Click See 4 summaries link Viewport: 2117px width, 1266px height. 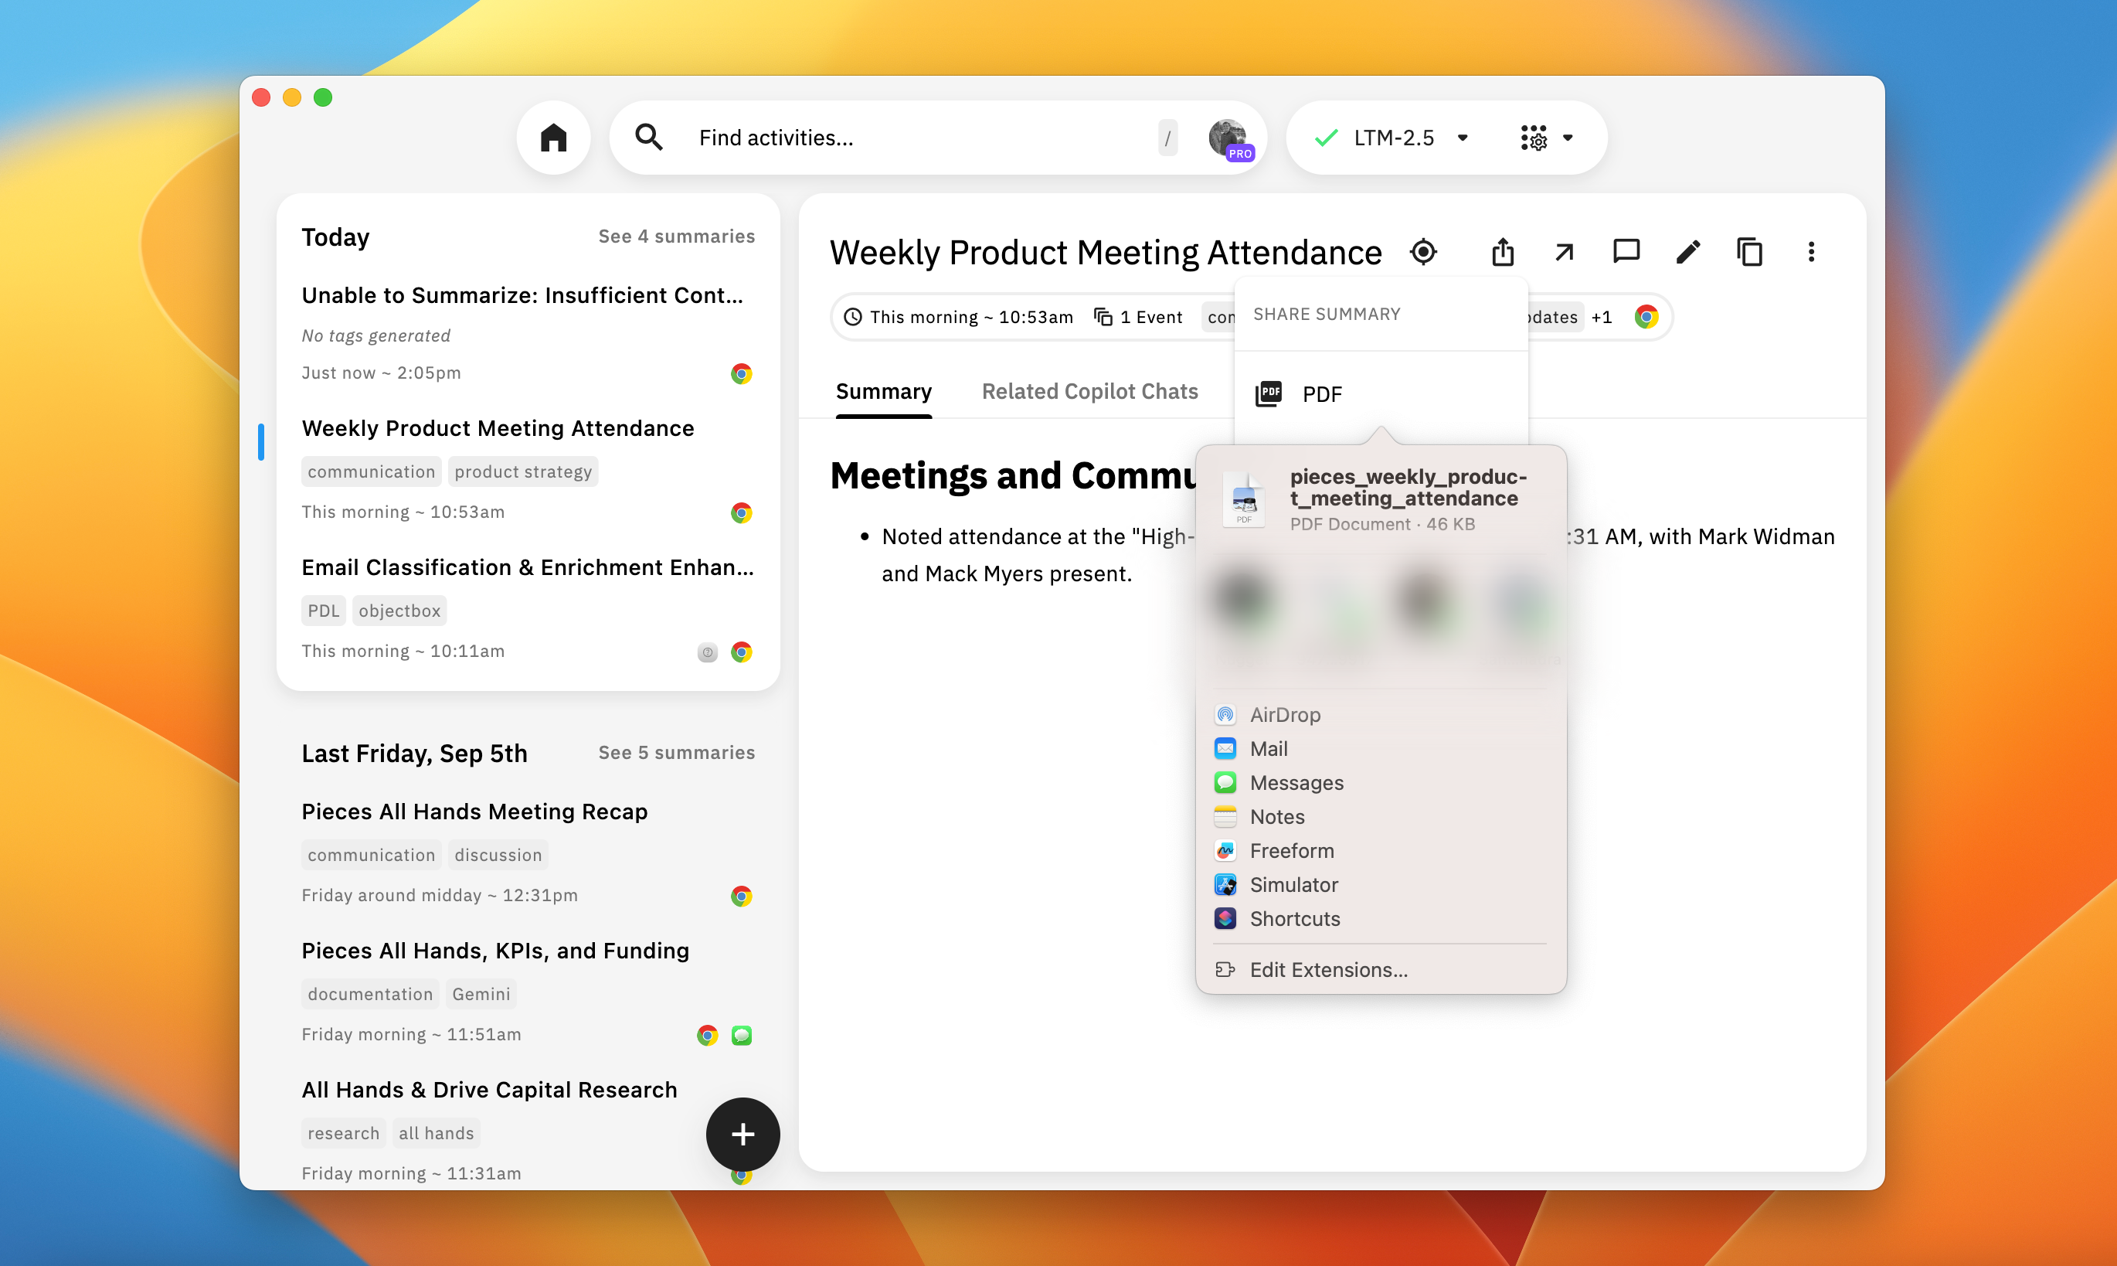[x=675, y=237]
